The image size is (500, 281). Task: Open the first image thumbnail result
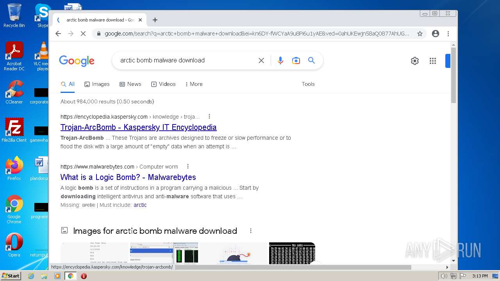(x=95, y=253)
